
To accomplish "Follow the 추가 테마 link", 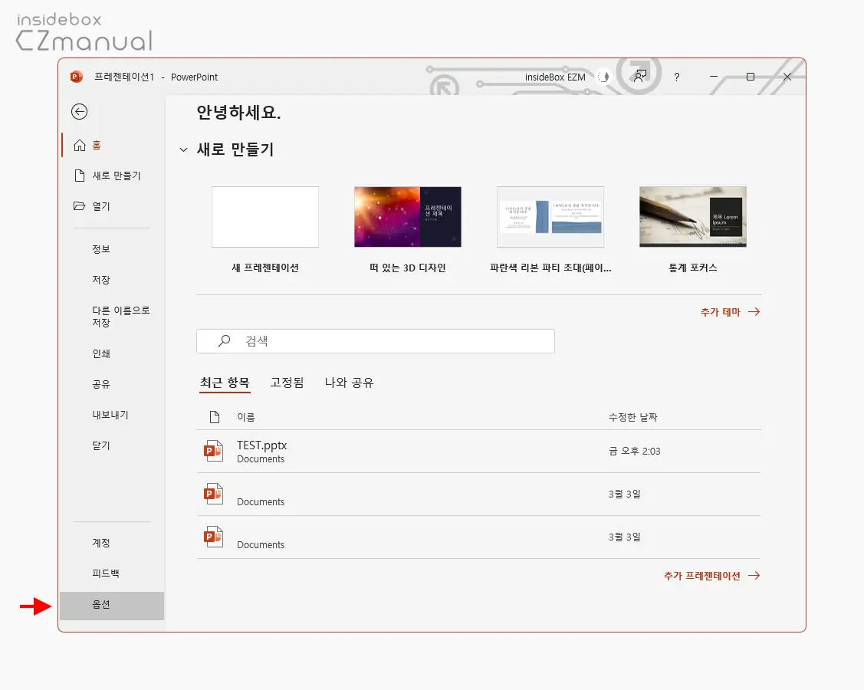I will pos(730,312).
